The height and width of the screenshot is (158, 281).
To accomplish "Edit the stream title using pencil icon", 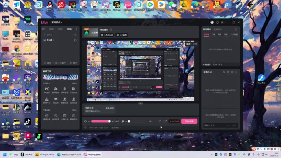I will click(x=111, y=30).
